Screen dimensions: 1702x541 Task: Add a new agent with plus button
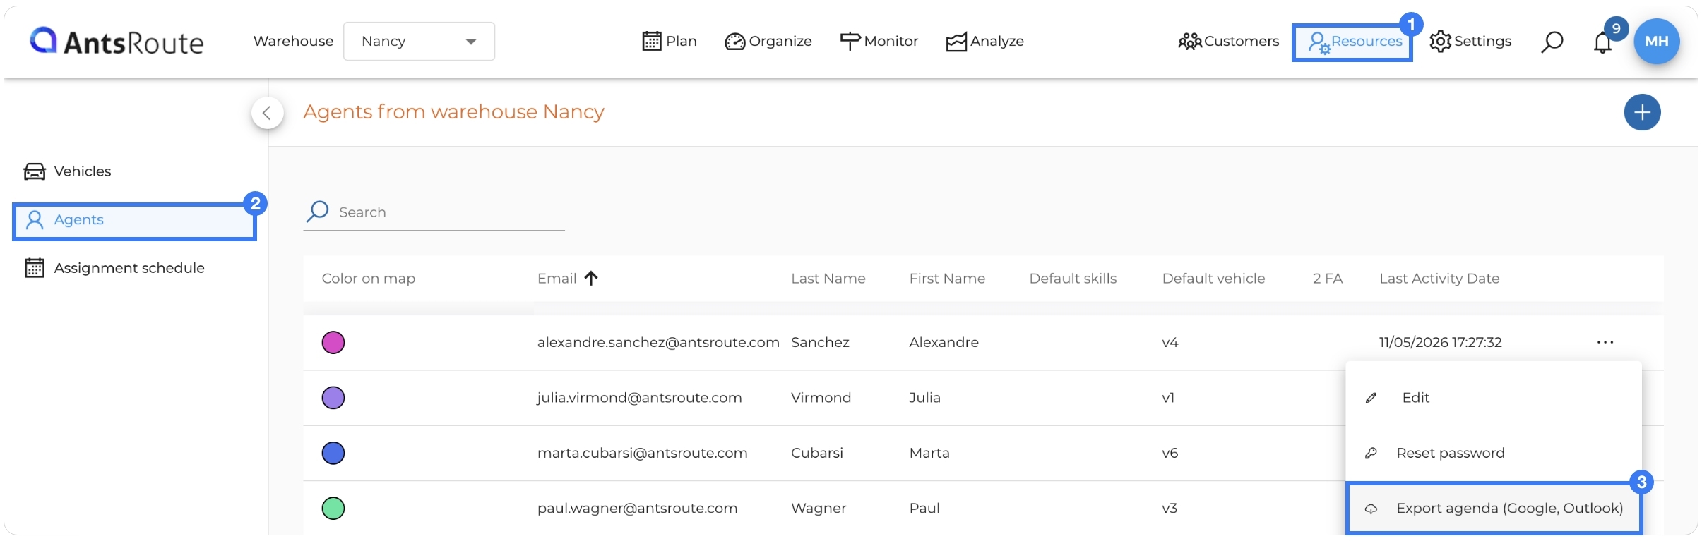pyautogui.click(x=1642, y=112)
